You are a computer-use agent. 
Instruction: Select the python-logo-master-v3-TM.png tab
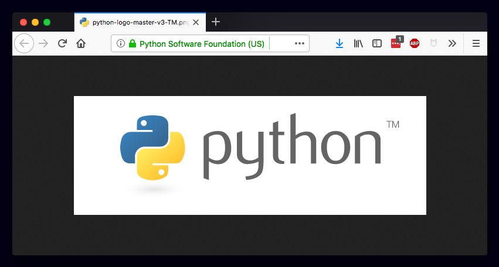[140, 22]
